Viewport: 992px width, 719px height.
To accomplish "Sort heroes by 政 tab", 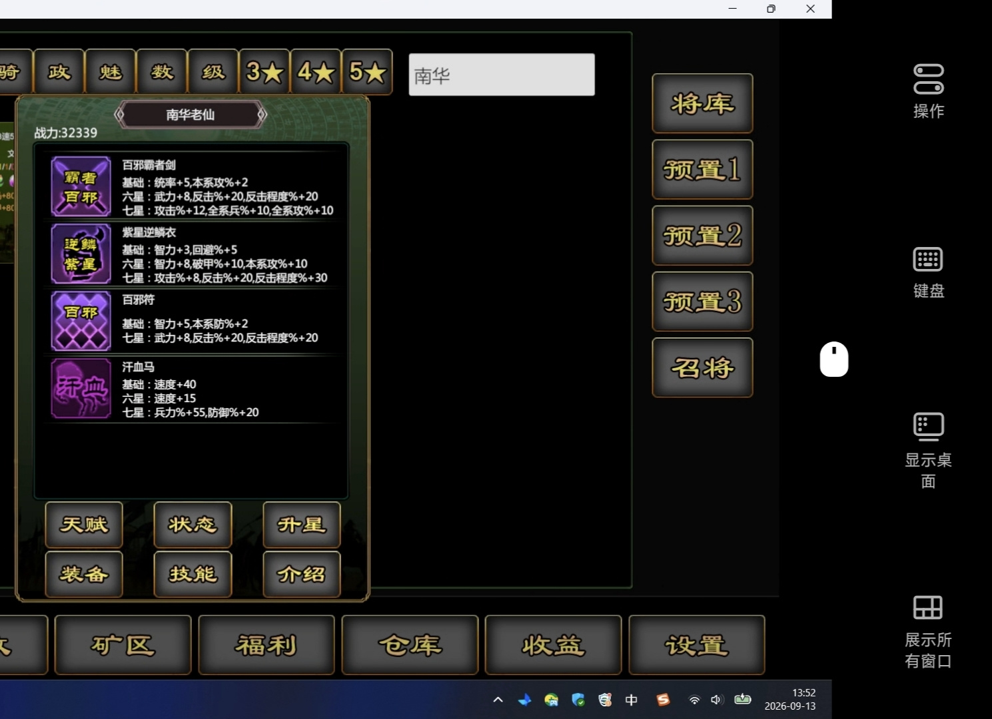I will click(x=59, y=71).
